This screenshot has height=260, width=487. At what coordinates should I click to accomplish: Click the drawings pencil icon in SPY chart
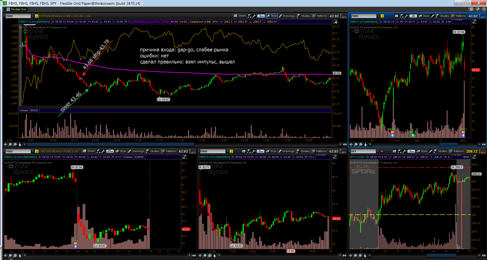(430, 151)
